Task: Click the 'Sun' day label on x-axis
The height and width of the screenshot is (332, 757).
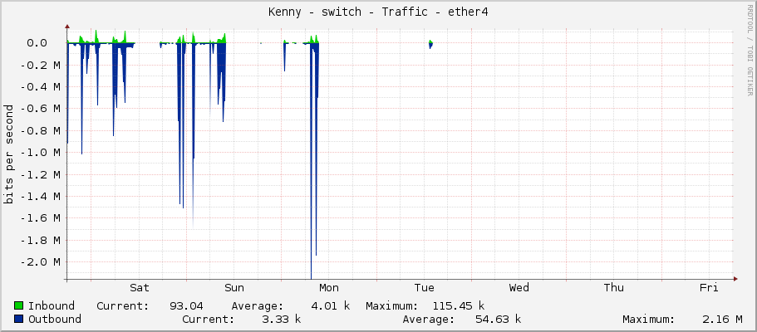Action: 234,288
